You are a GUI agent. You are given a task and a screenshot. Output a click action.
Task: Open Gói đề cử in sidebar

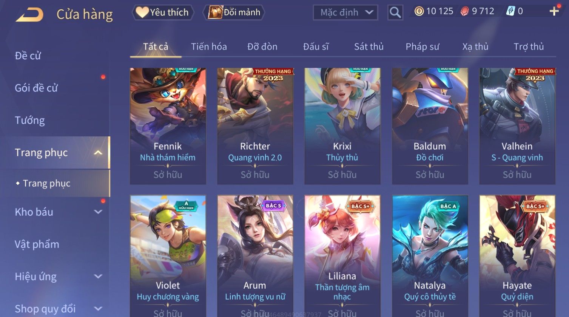coord(36,88)
